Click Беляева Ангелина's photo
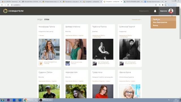The width and height of the screenshot is (181, 102). (x=76, y=49)
